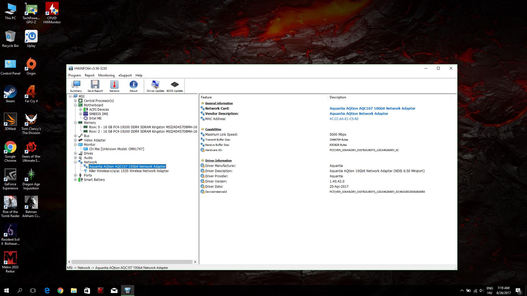Open File Explorer from taskbar
Image resolution: width=527 pixels, height=296 pixels.
coord(74,291)
